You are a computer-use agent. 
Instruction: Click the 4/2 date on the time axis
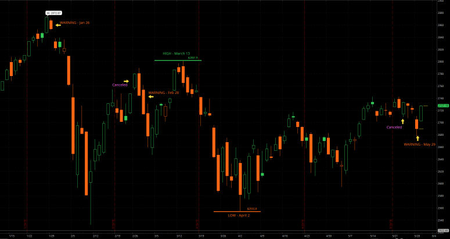(x=240, y=237)
